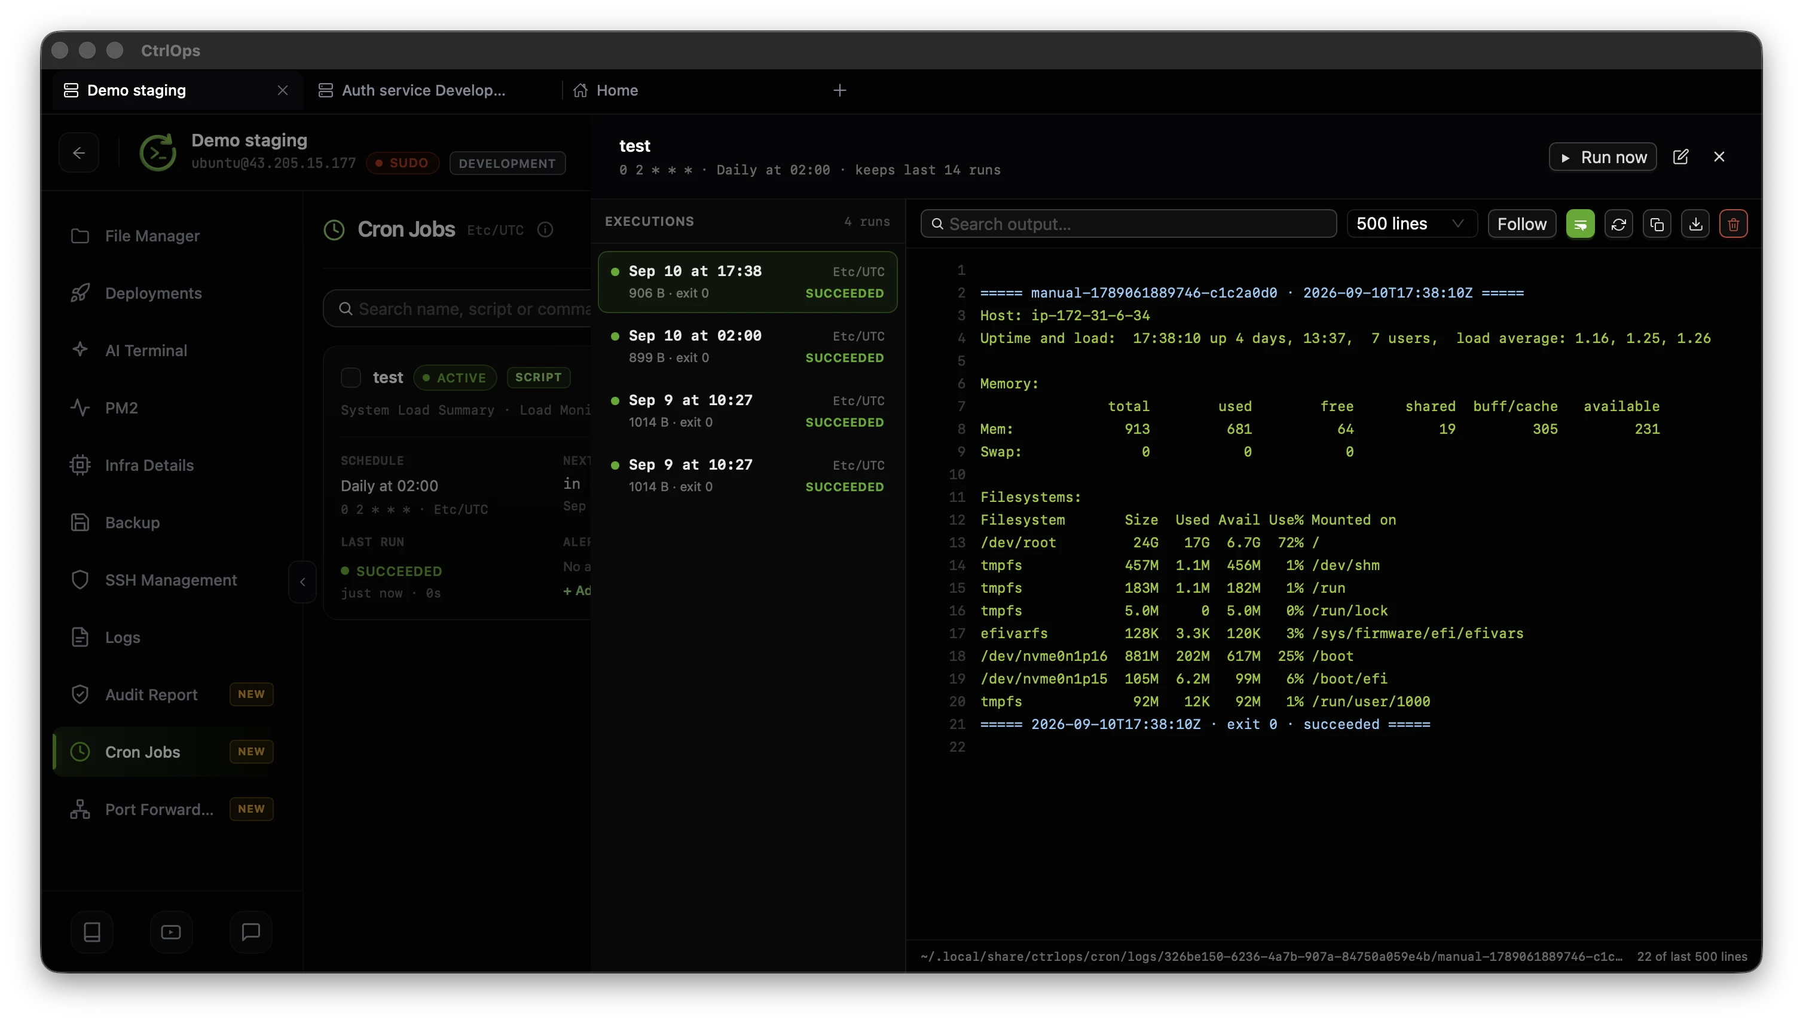This screenshot has width=1803, height=1023.
Task: Click the NEW badge beside Audit Report
Action: [x=251, y=694]
